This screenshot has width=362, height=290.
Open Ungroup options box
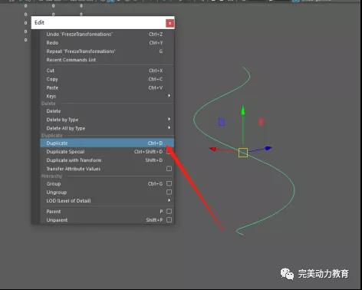(x=169, y=192)
